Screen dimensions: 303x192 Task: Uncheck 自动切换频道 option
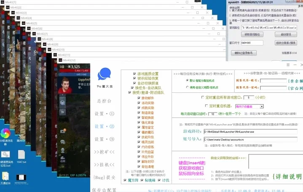coord(134,83)
